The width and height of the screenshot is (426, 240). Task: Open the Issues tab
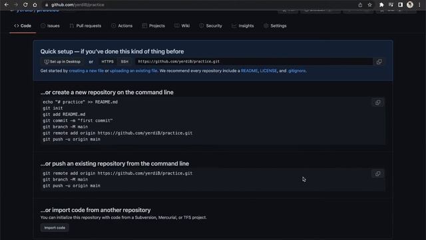(50, 26)
